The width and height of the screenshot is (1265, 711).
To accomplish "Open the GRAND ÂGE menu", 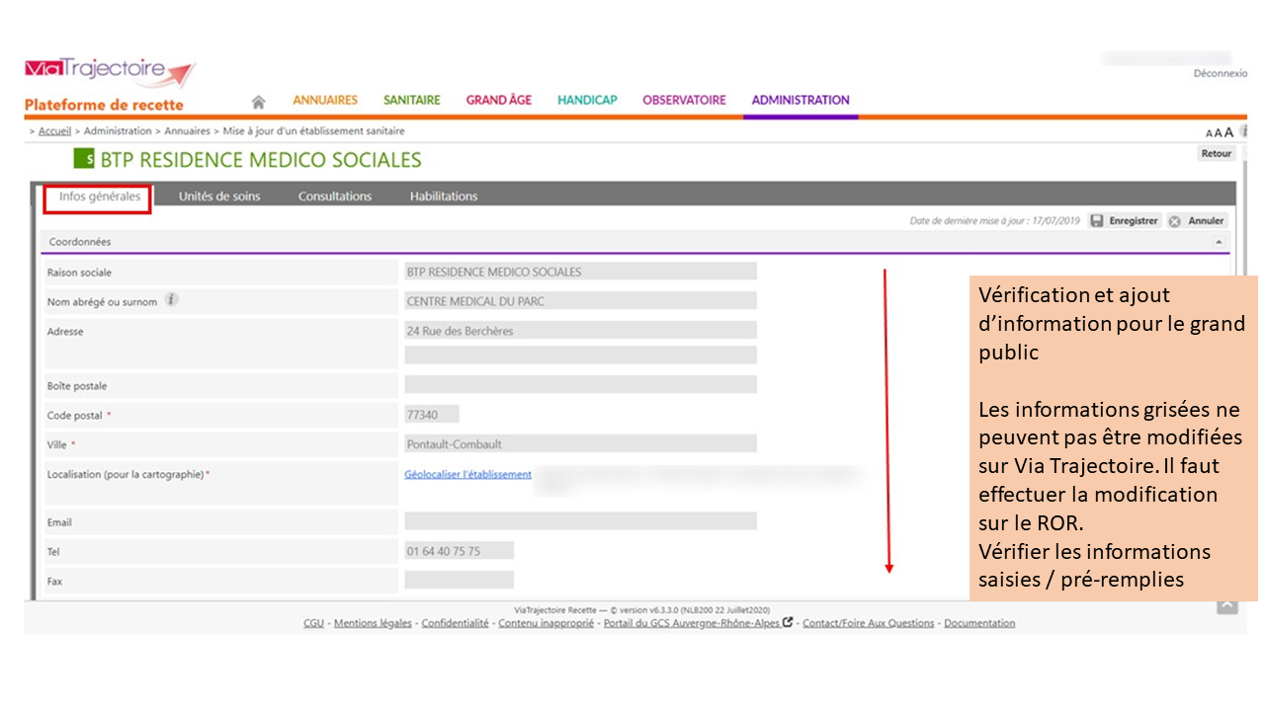I will (499, 100).
